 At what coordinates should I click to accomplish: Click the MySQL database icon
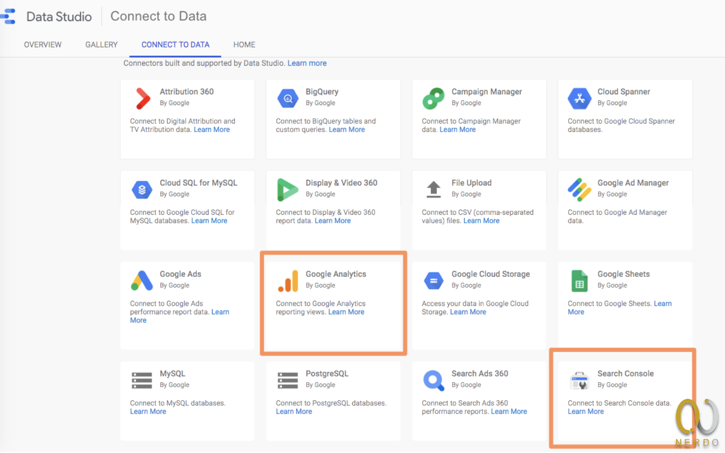point(142,380)
